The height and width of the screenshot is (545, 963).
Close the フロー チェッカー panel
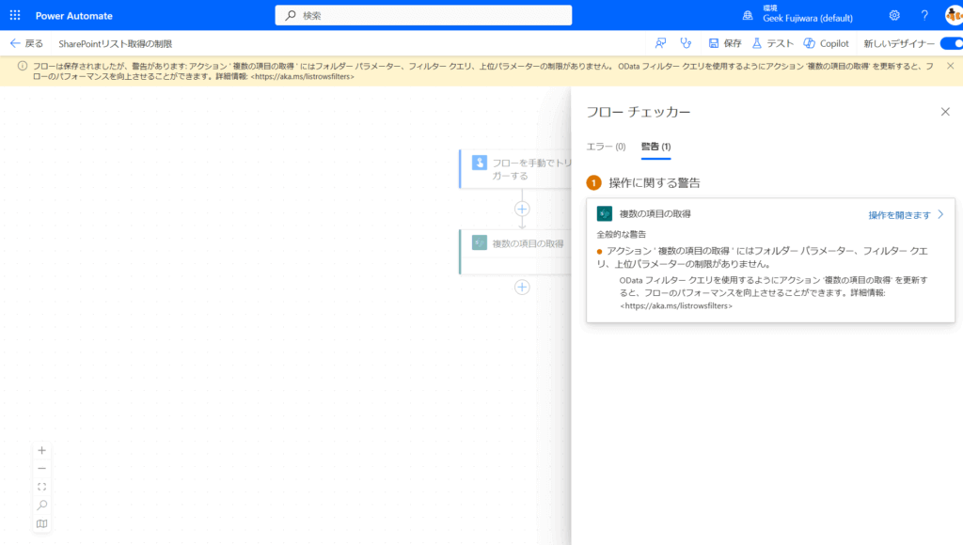pos(945,112)
